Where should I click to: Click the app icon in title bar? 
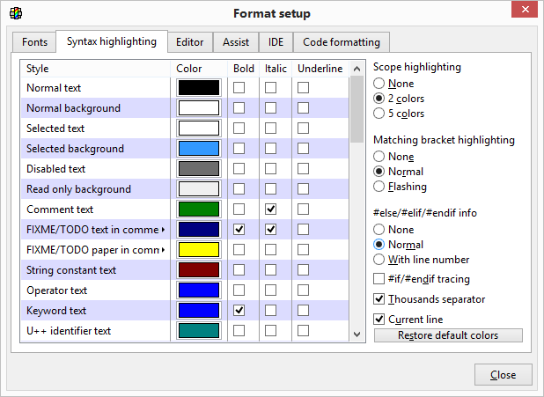[x=15, y=13]
